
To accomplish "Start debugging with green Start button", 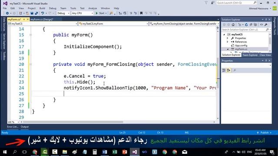I will (x=100, y=13).
